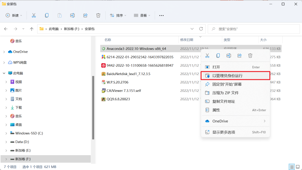The width and height of the screenshot is (302, 170).
Task: Collapse 此电脑 in the sidebar
Action: 4,73
